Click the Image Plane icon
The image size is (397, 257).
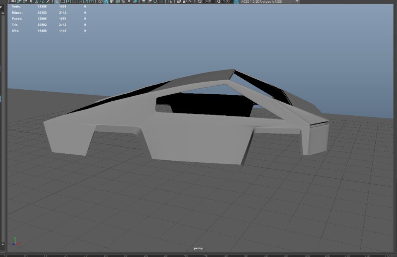coord(36,2)
